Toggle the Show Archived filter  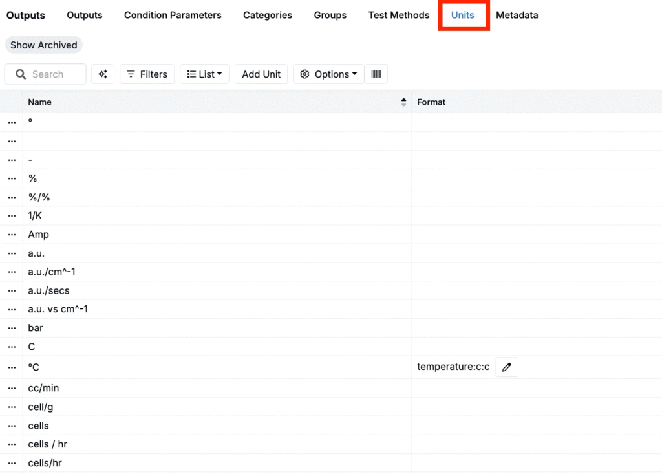point(44,45)
